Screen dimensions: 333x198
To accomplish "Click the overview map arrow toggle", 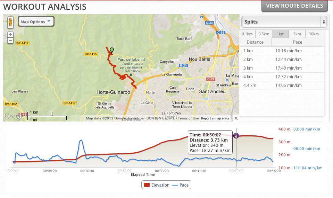I will click(x=236, y=118).
